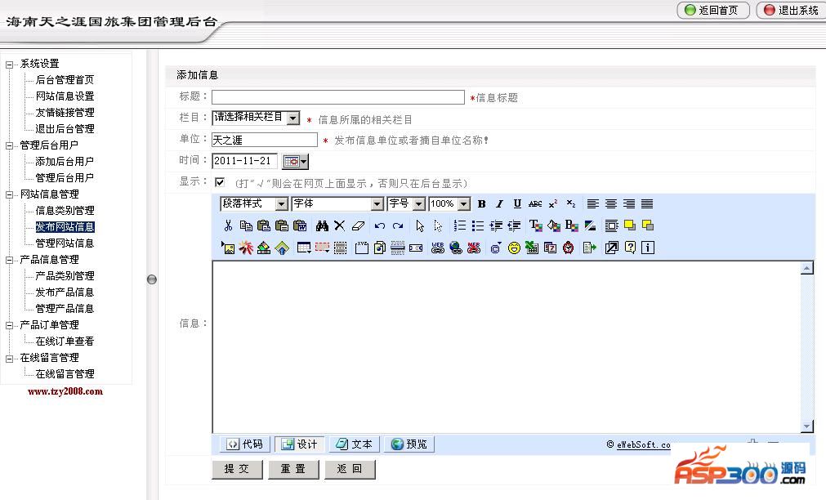The height and width of the screenshot is (500, 826).
Task: Cut selection with the scissors icon
Action: pyautogui.click(x=228, y=225)
